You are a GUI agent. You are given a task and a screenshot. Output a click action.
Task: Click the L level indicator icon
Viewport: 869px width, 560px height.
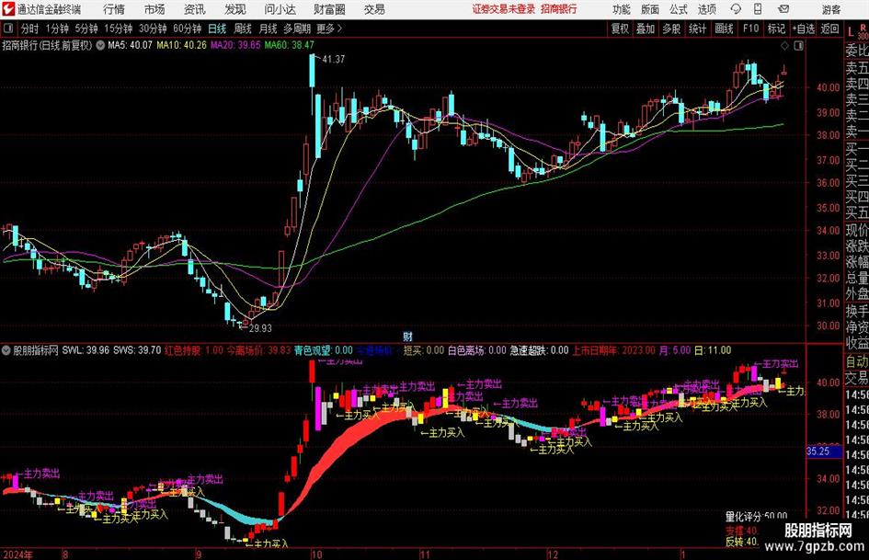(851, 31)
